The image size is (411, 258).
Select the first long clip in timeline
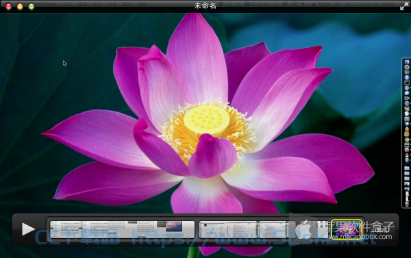point(122,229)
